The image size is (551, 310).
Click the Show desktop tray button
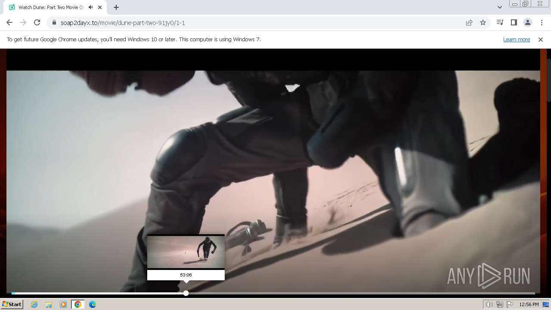(546, 304)
